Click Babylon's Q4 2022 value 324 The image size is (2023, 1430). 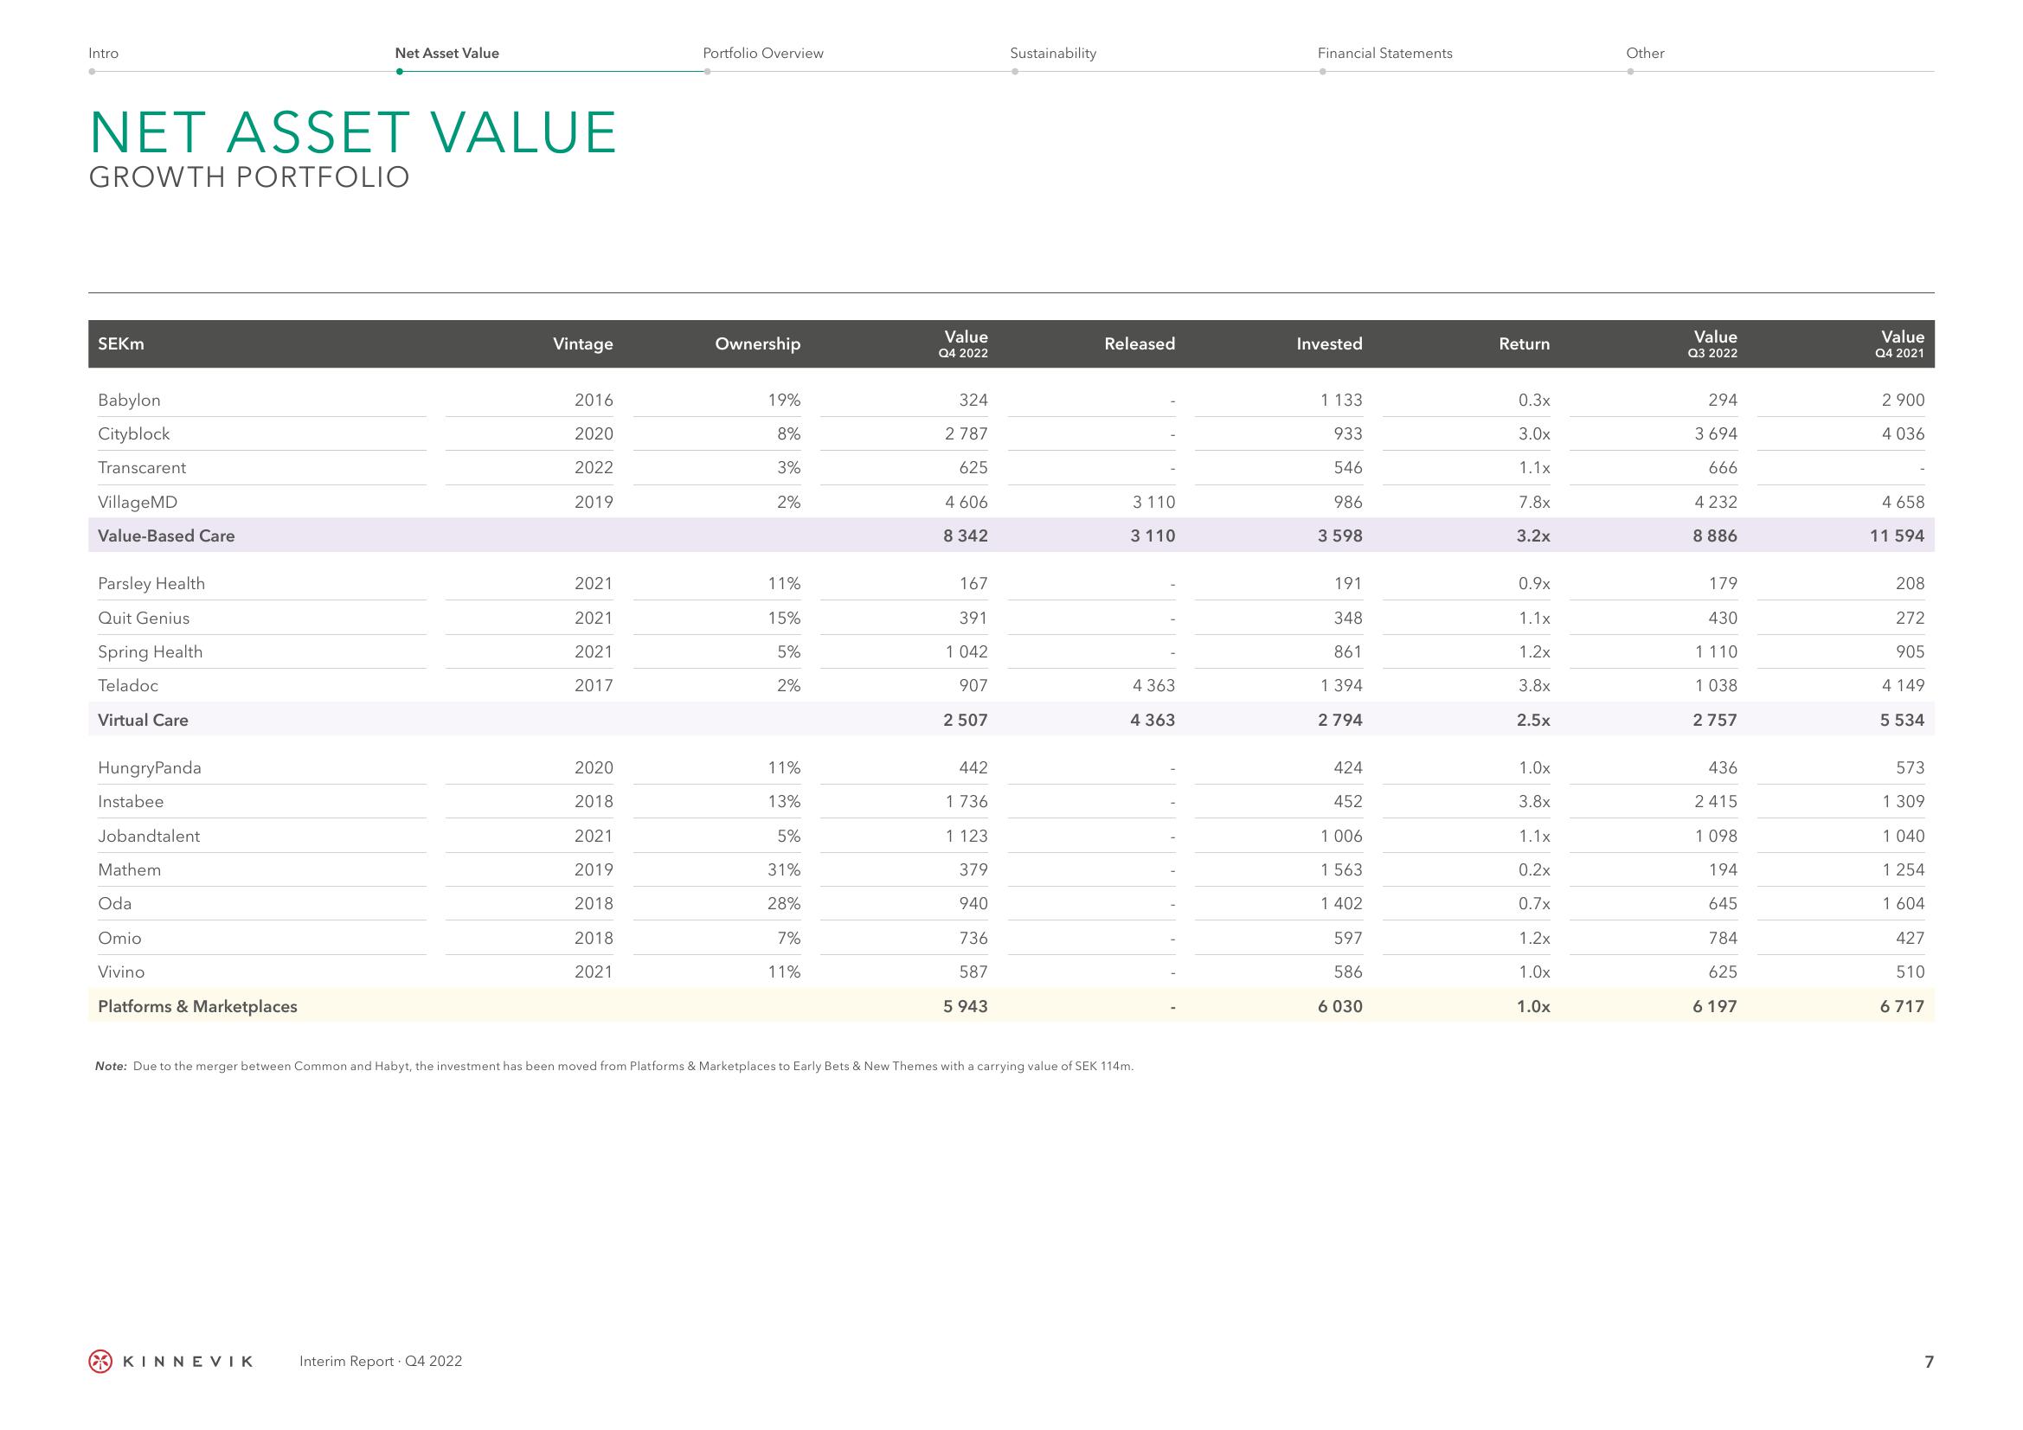tap(973, 400)
